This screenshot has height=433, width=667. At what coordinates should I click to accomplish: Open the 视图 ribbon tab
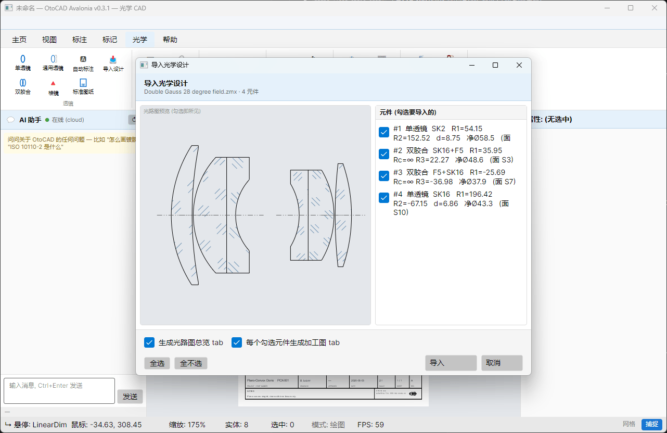(x=49, y=40)
